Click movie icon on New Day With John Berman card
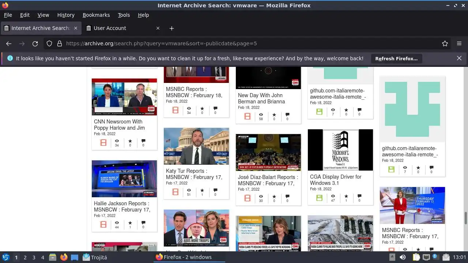The image size is (468, 263). (x=248, y=116)
